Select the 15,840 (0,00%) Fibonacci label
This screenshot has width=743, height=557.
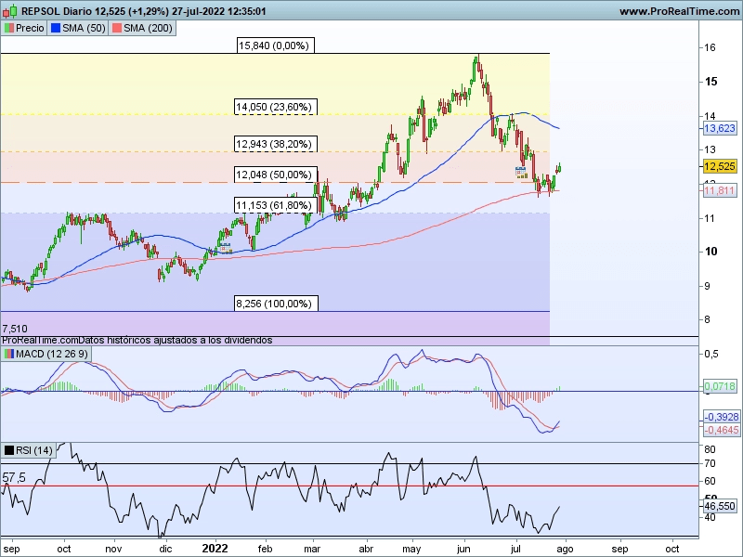click(274, 45)
